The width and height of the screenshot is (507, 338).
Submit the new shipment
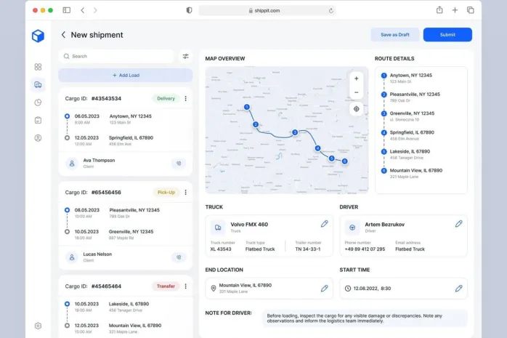[x=447, y=35]
